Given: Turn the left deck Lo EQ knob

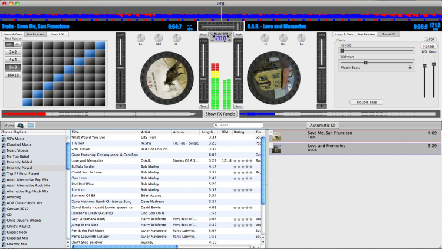Looking at the screenshot, I should [140, 38].
